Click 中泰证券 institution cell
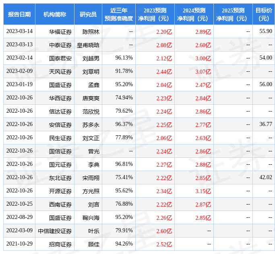Screen dimensions: 275x254 60,45
